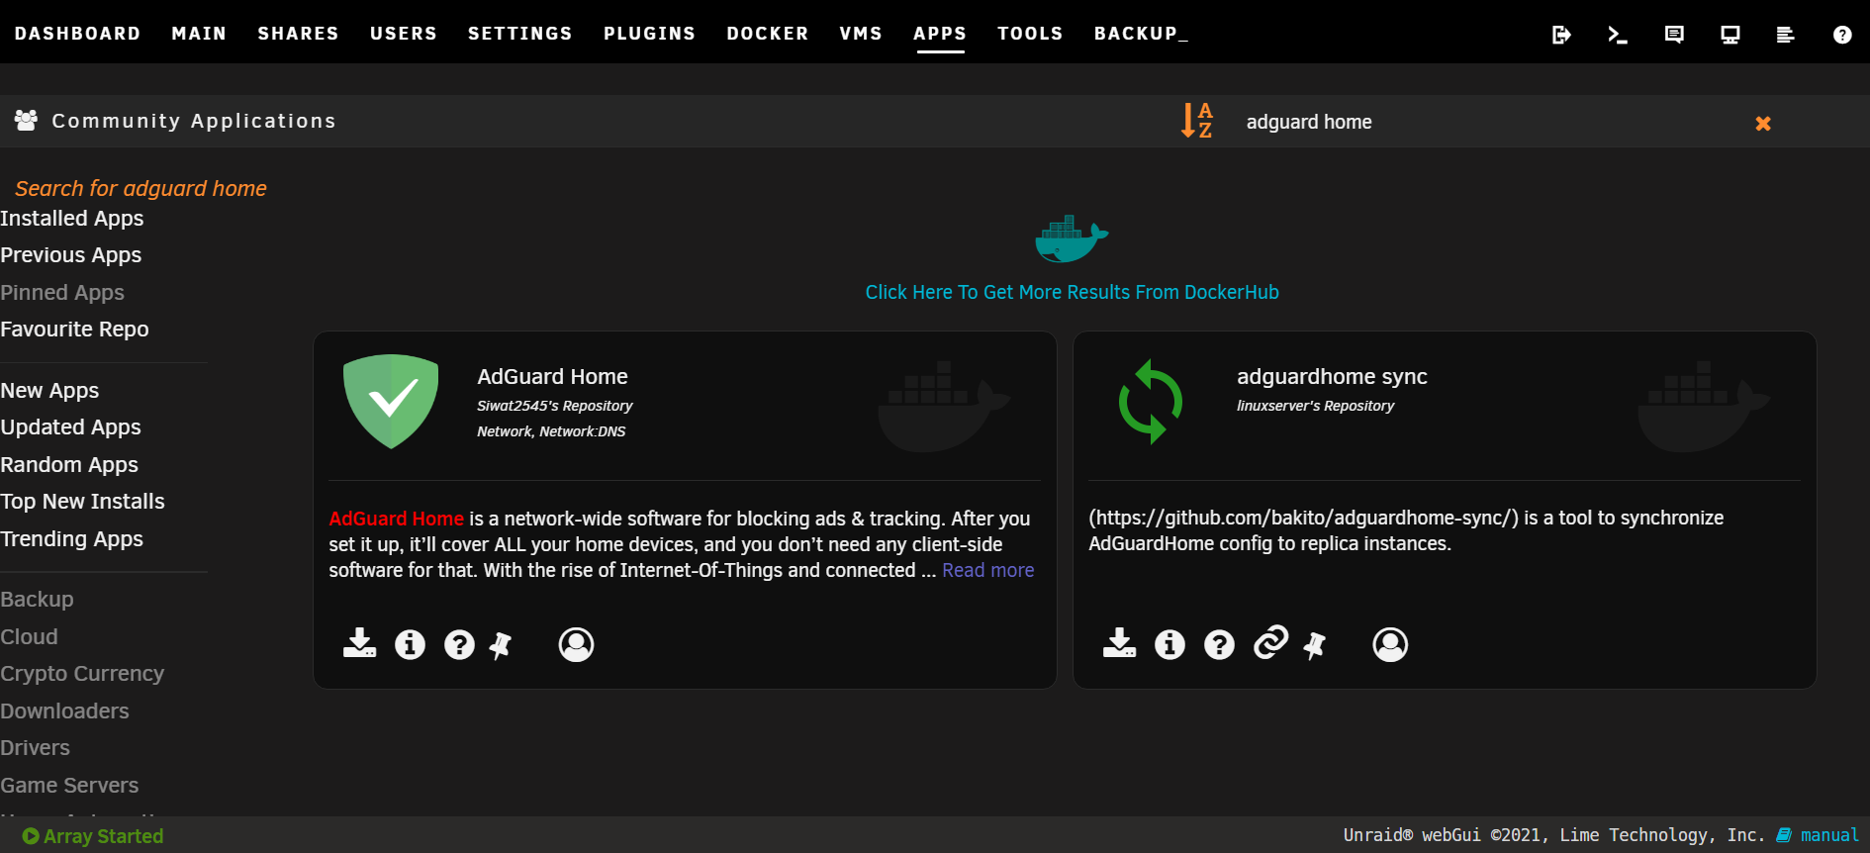
Task: Click the adguardhome sync card title
Action: pos(1332,376)
